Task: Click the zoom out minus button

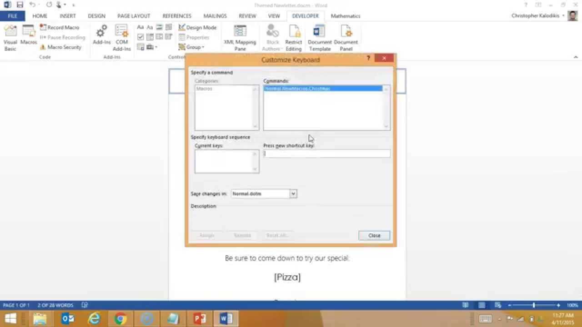Action: click(x=510, y=305)
